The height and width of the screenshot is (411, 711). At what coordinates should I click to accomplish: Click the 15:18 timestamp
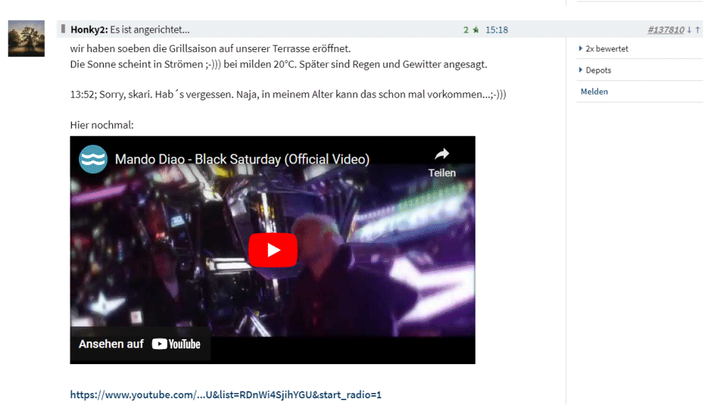(496, 30)
